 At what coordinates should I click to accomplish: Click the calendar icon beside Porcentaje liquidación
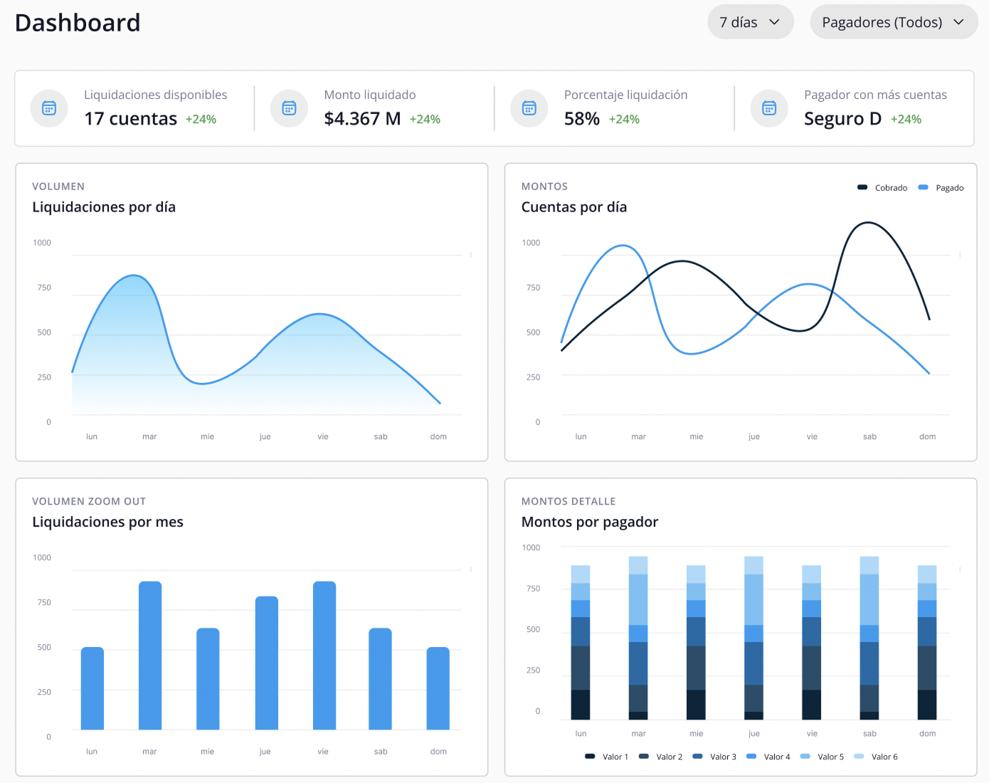pos(529,107)
